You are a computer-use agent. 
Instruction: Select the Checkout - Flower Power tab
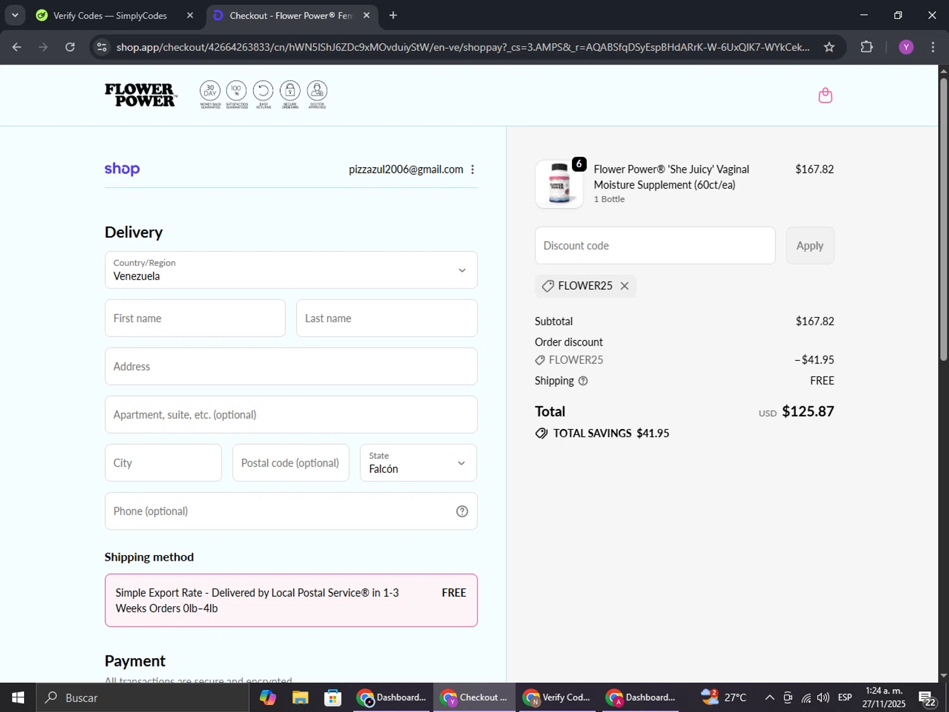(x=290, y=16)
